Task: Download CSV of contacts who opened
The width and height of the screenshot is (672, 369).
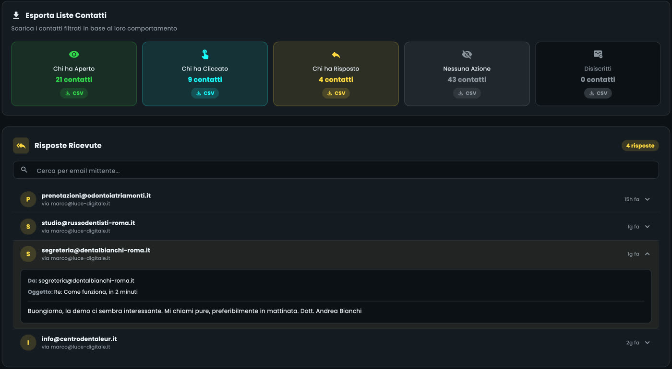Action: point(74,93)
